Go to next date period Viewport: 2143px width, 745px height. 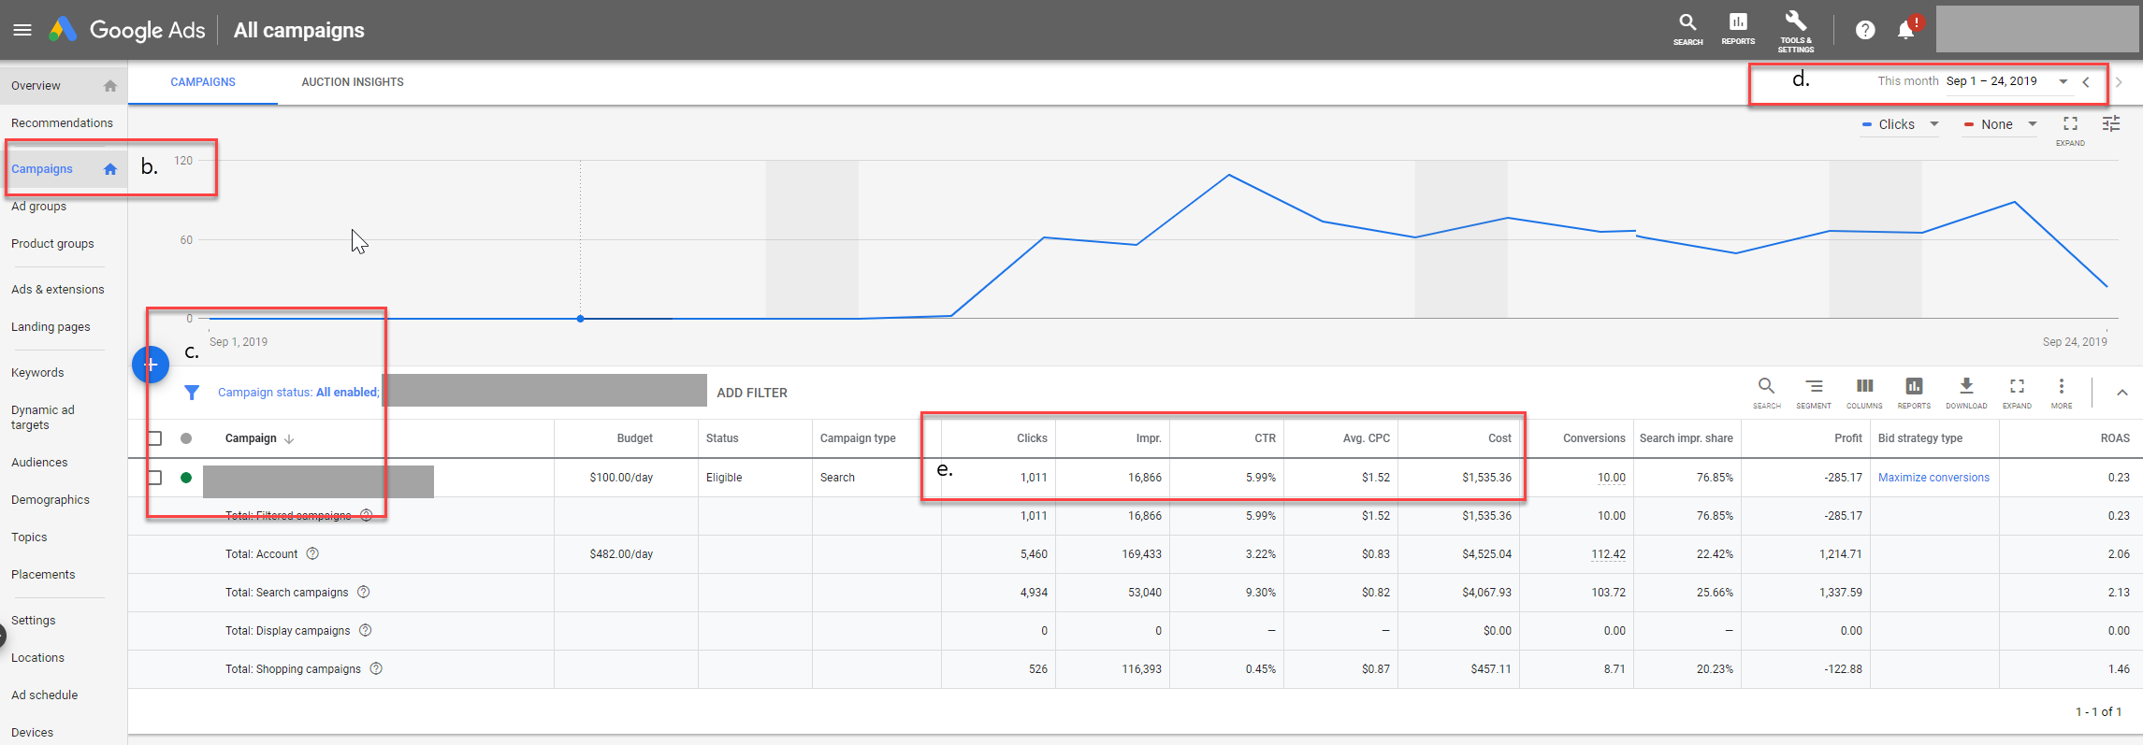tap(2119, 82)
